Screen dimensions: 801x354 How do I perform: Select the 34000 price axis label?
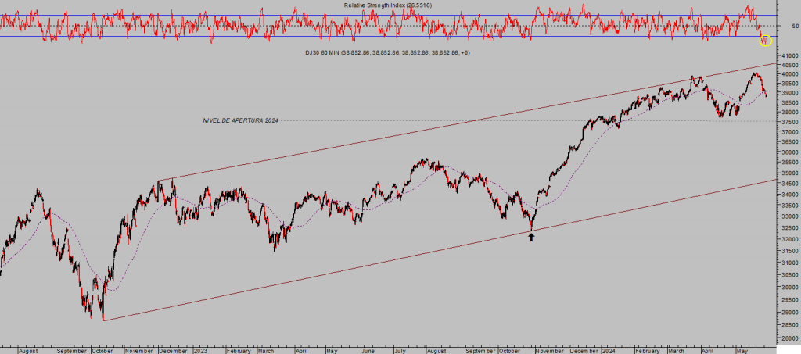[x=790, y=195]
